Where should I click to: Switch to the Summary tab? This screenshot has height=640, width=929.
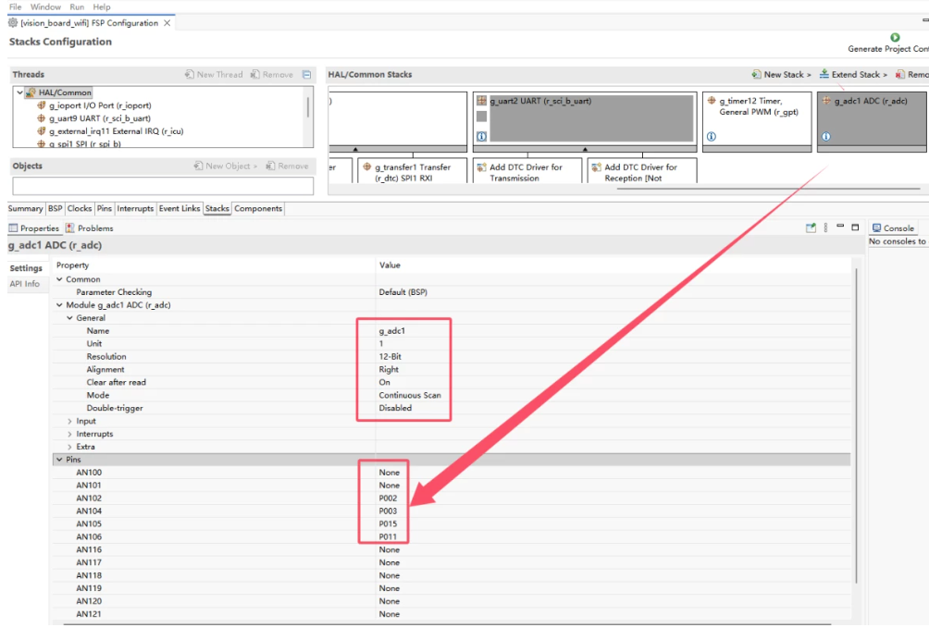tap(26, 208)
